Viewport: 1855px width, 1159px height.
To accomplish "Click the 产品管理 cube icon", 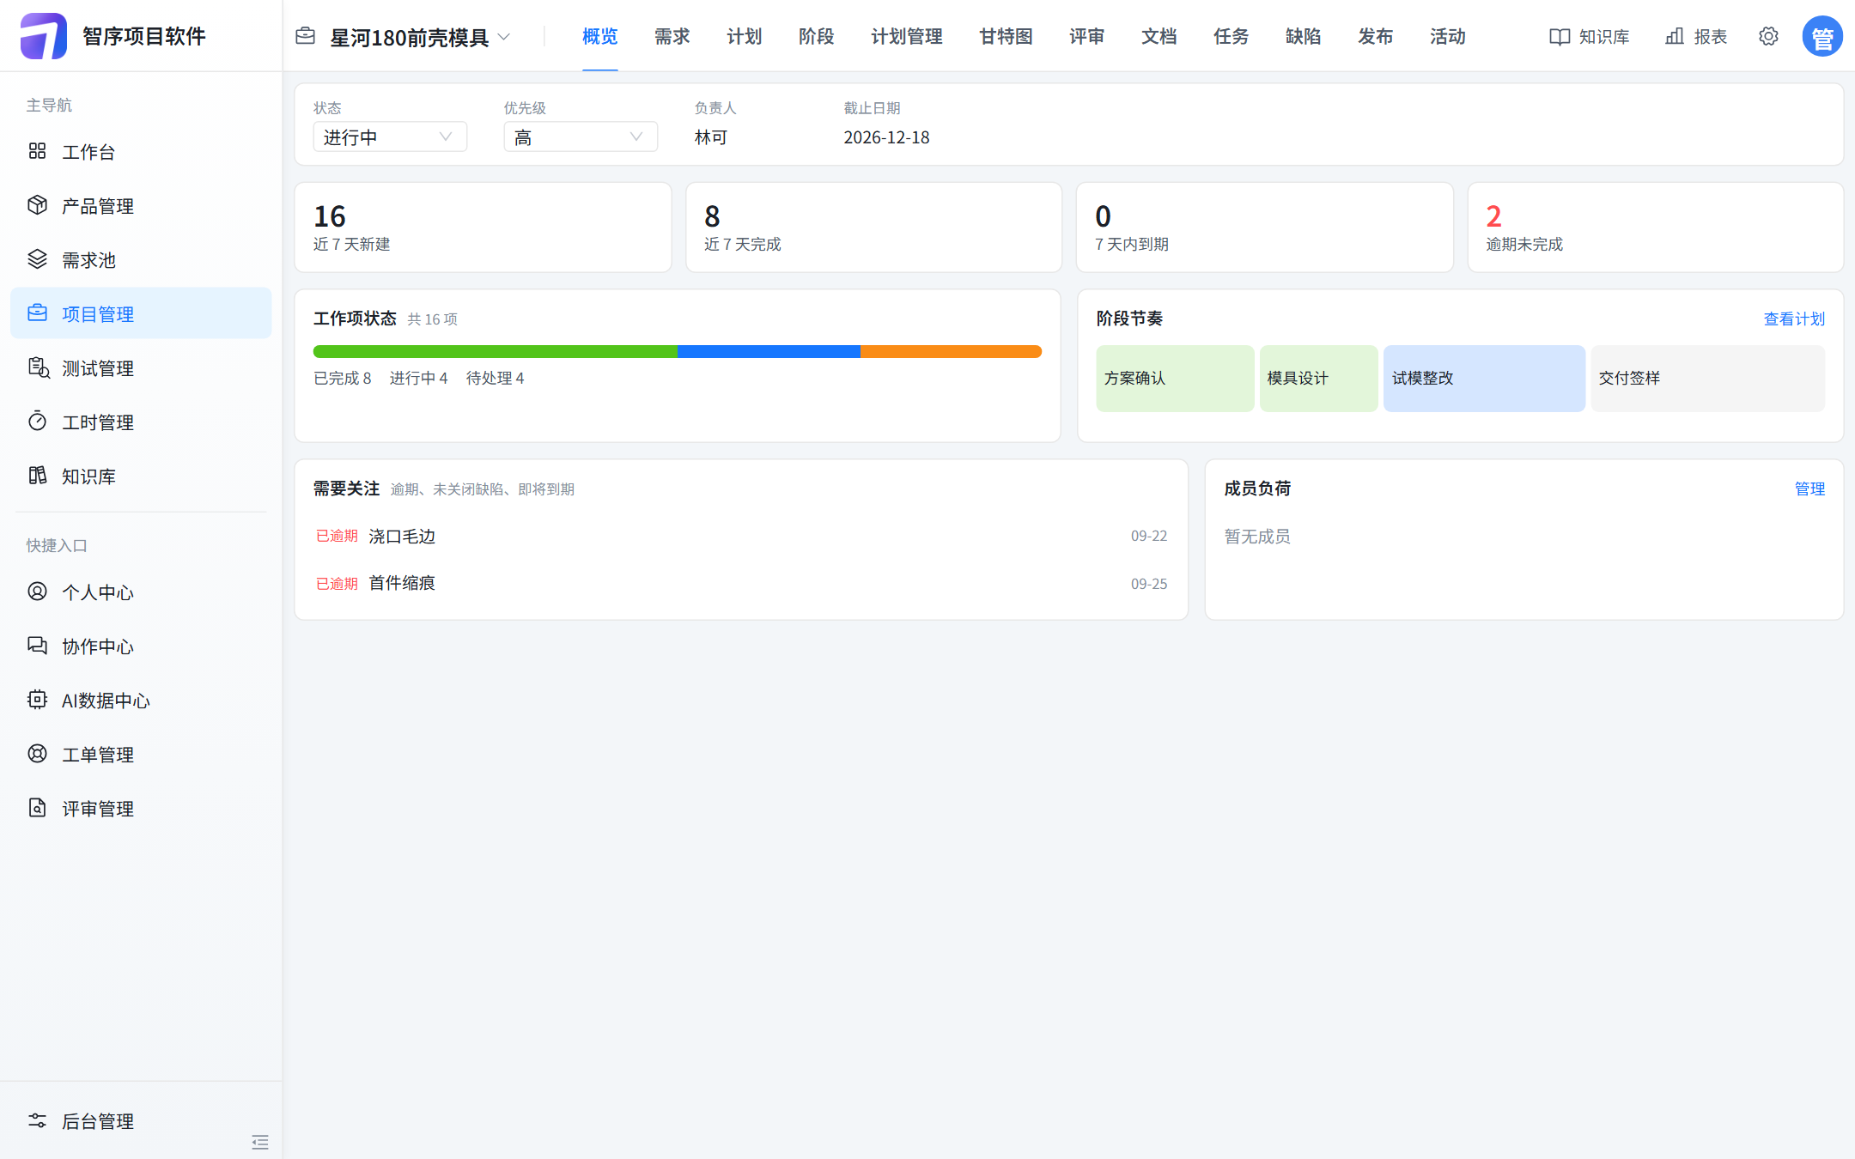I will tap(37, 205).
